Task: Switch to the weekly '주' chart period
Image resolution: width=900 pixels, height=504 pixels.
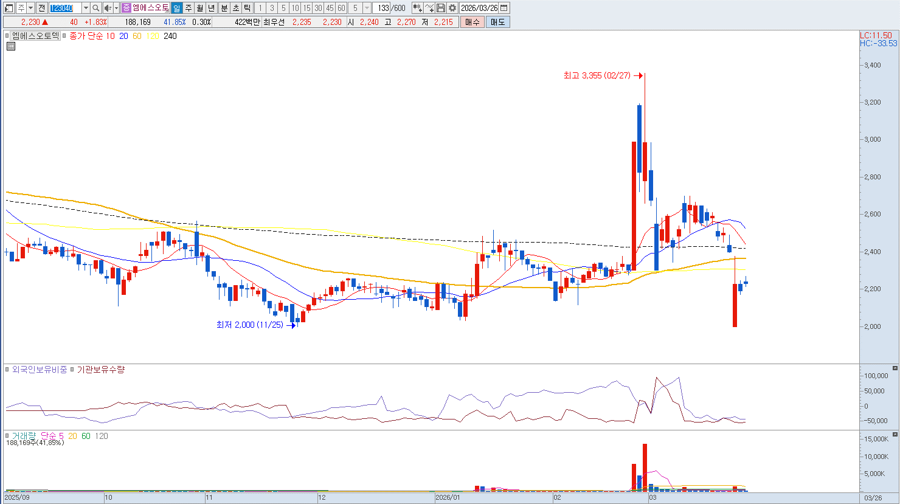Action: pyautogui.click(x=188, y=8)
